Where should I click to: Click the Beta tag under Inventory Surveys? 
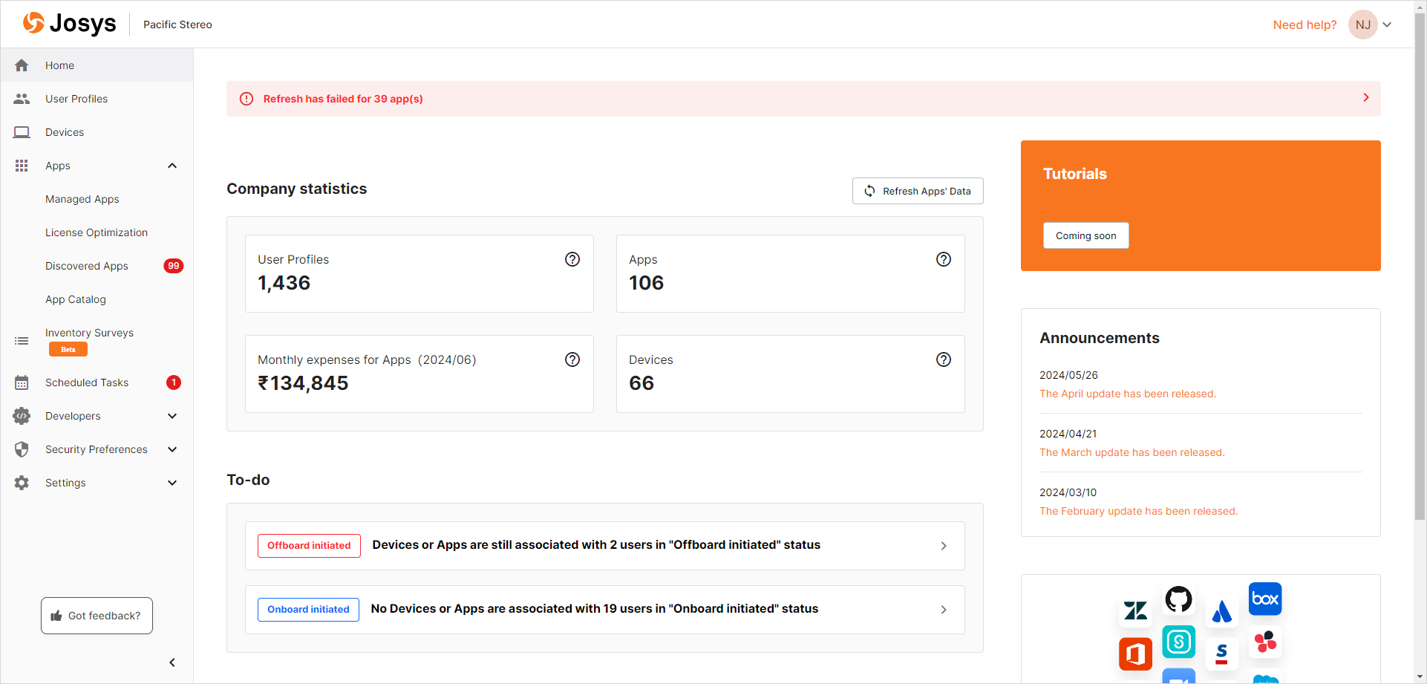click(x=68, y=349)
